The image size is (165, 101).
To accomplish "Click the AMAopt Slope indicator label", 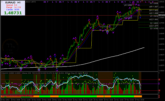I will pyautogui.click(x=76, y=73).
